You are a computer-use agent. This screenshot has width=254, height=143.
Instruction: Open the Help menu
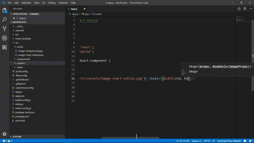(x=73, y=3)
